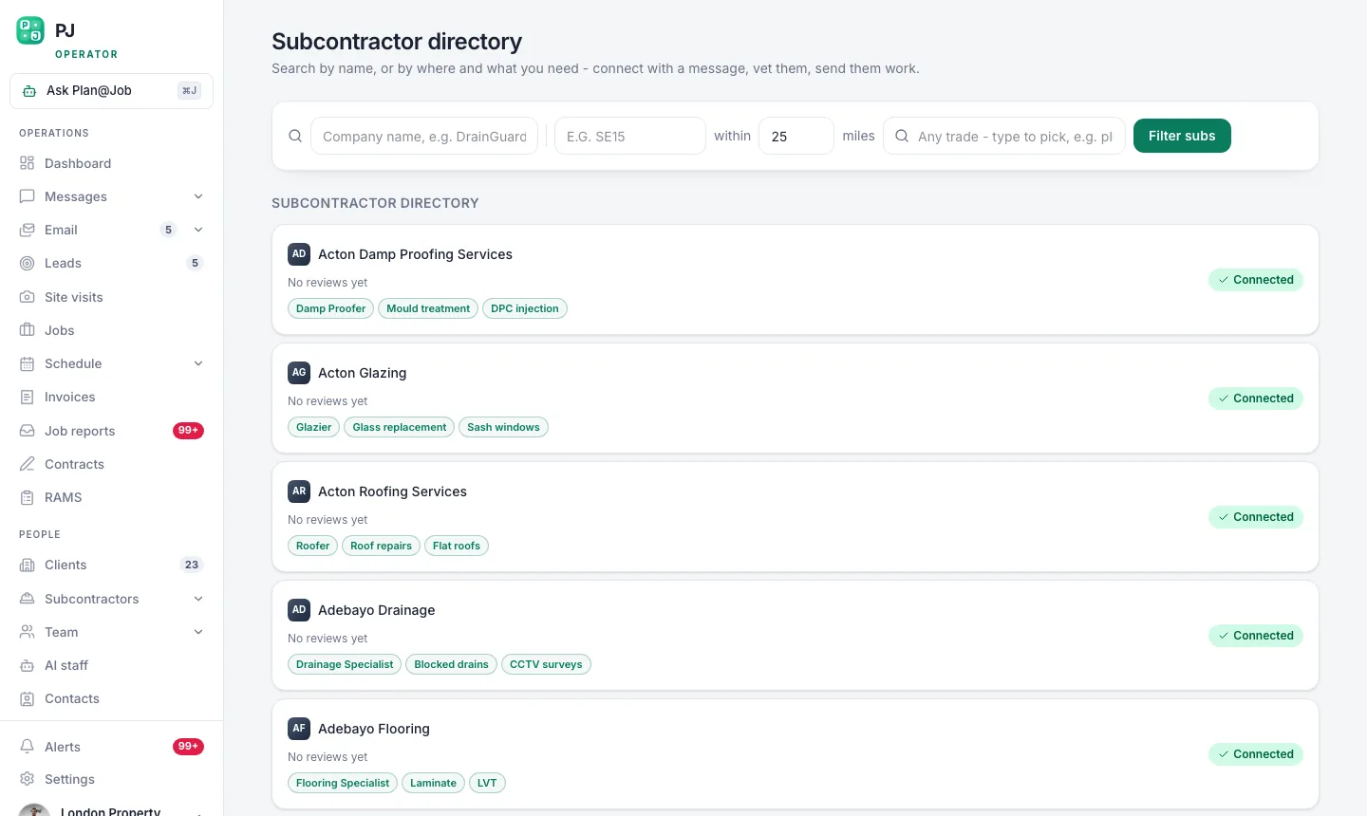
Task: Click the Sash windows tag
Action: pyautogui.click(x=503, y=427)
